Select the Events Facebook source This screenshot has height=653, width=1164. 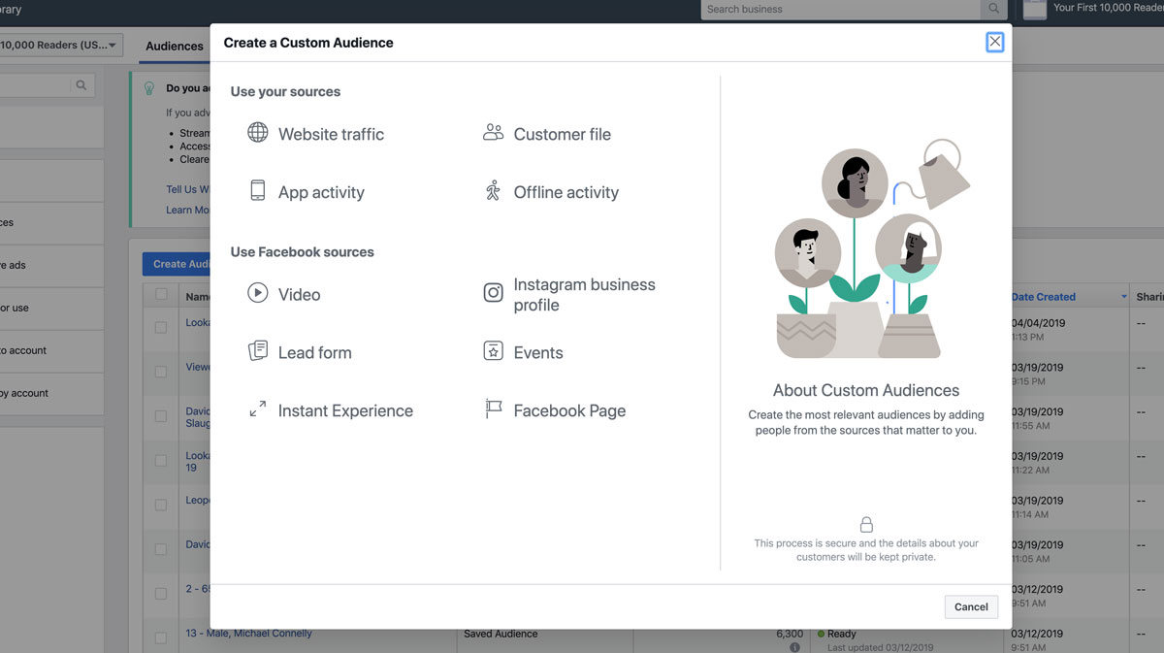[538, 352]
